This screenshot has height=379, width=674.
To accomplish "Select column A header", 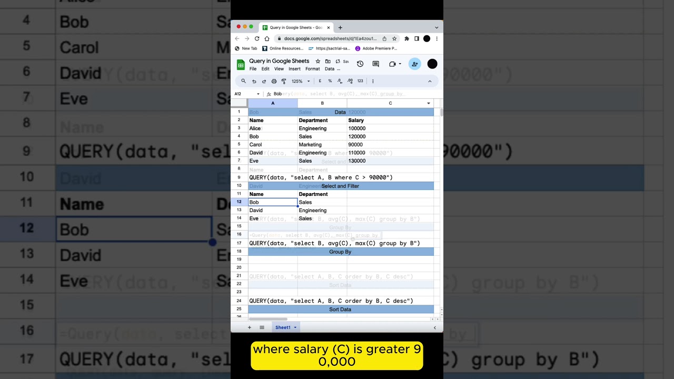I will pos(273,103).
